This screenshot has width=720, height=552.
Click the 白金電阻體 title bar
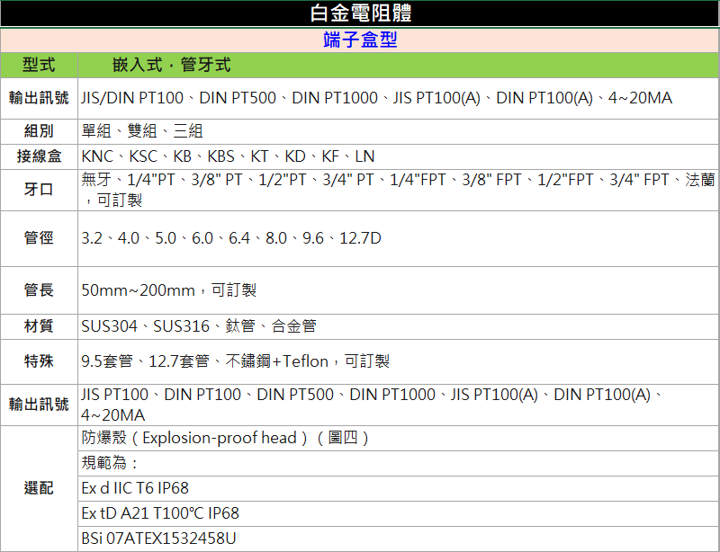(x=360, y=13)
